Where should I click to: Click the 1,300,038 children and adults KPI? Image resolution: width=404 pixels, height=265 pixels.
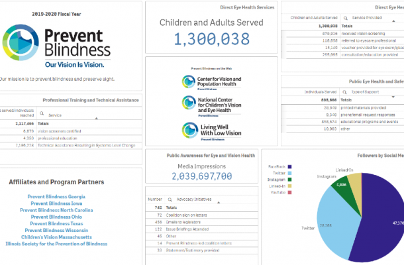tap(212, 39)
